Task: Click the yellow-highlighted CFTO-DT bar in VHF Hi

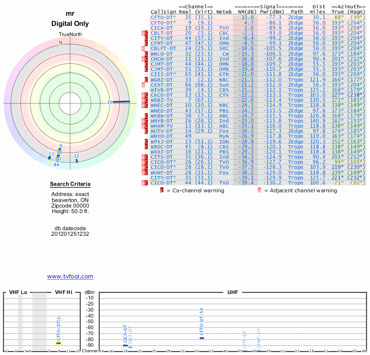Action: (x=59, y=343)
